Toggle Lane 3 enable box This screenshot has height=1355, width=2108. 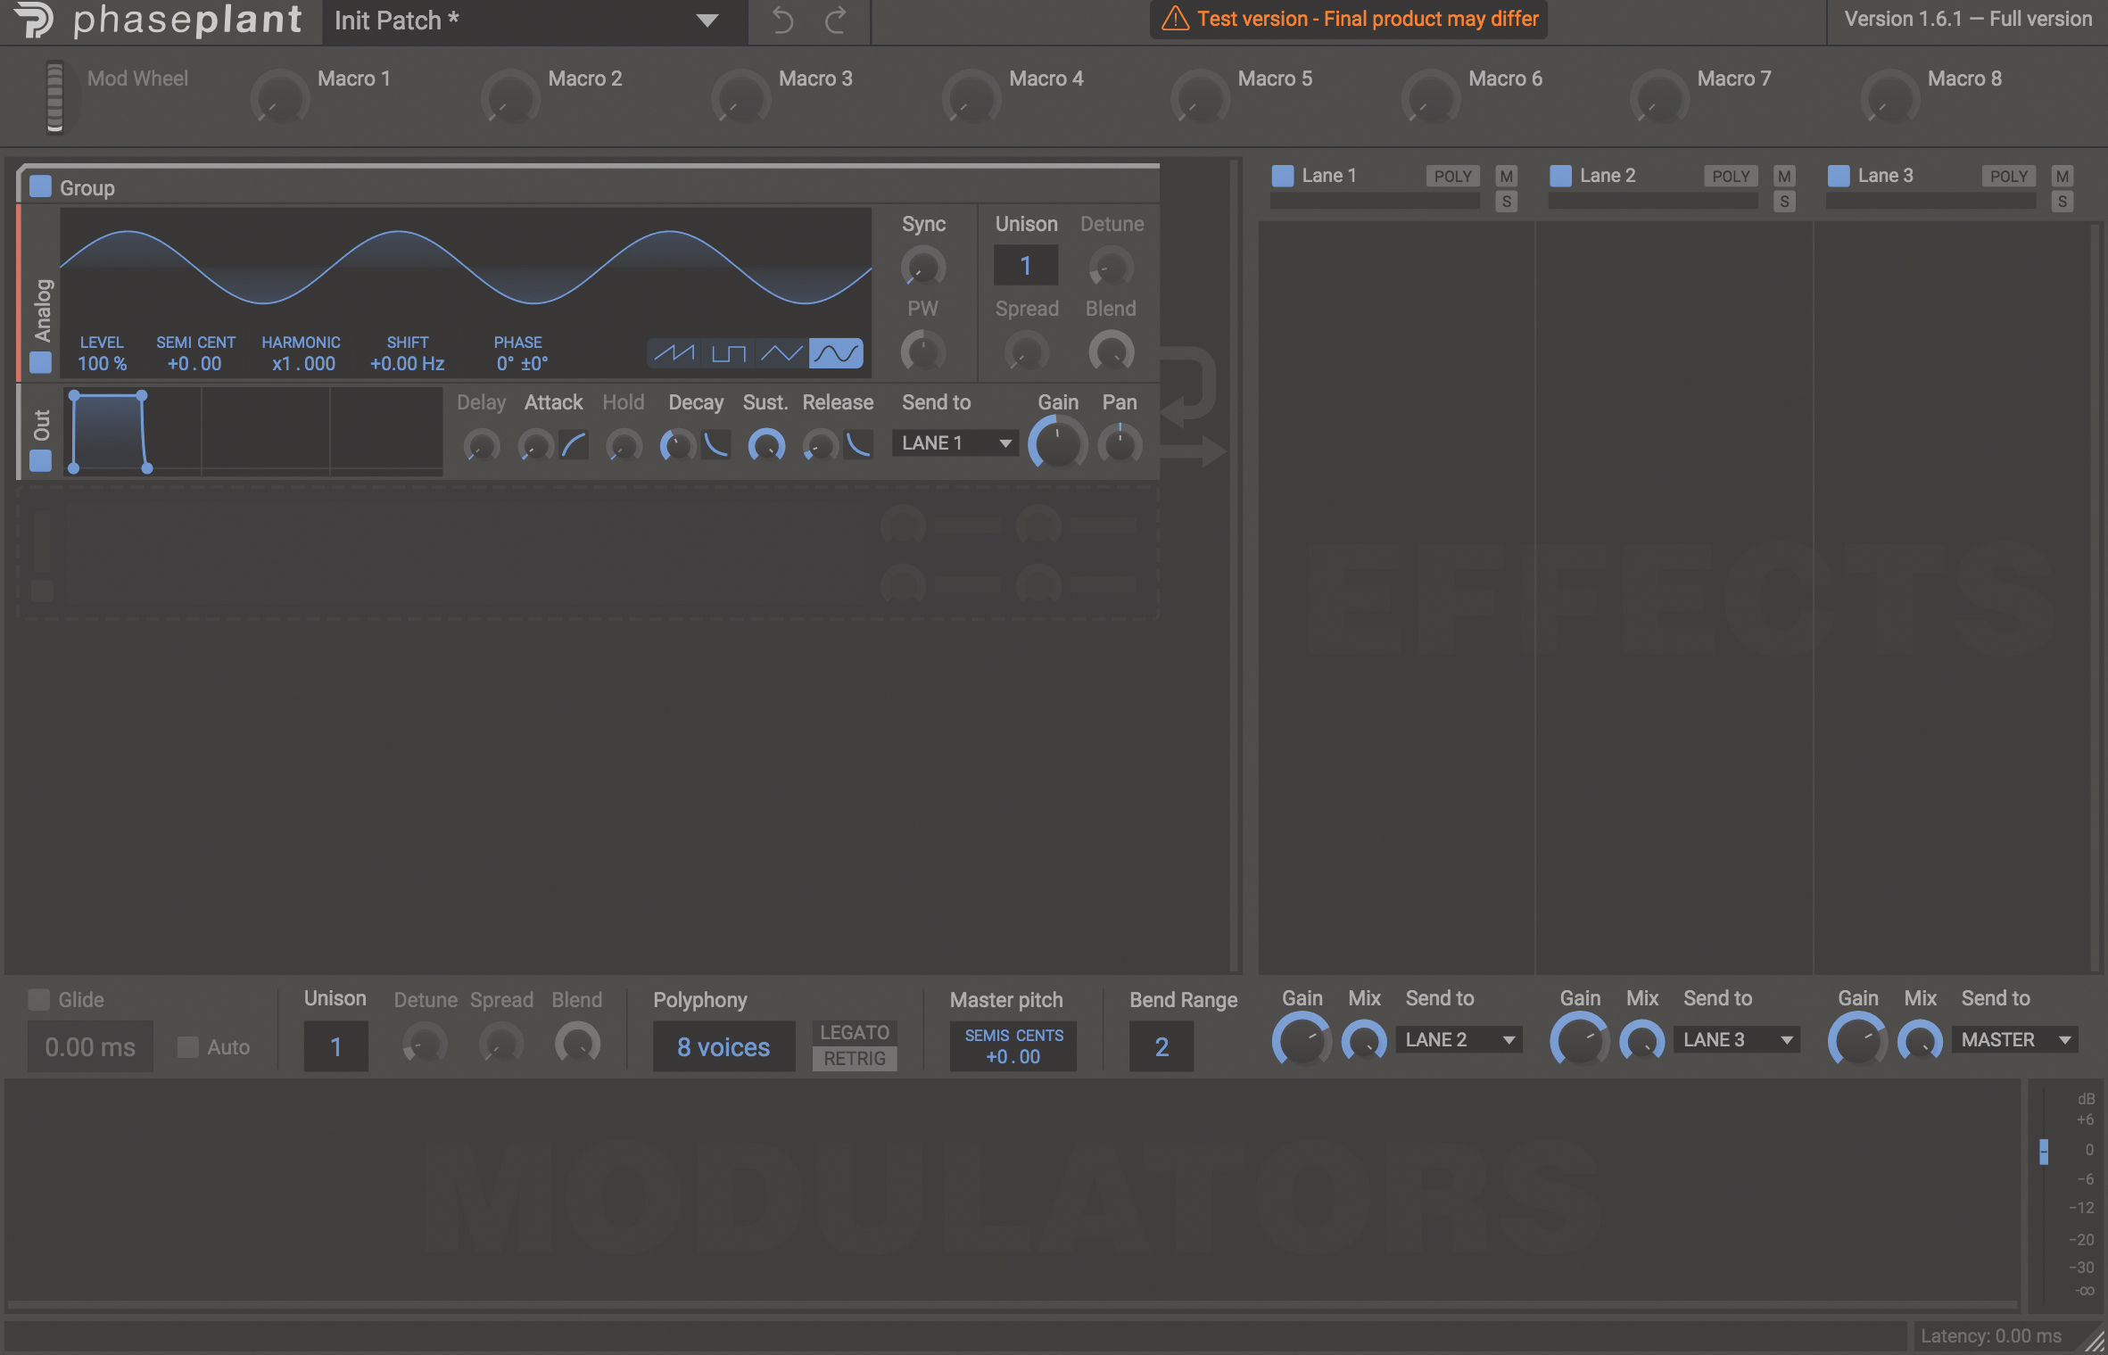[1839, 176]
